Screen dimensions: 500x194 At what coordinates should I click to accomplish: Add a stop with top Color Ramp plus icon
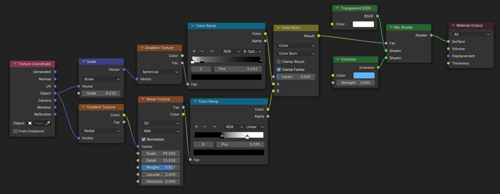coord(194,51)
